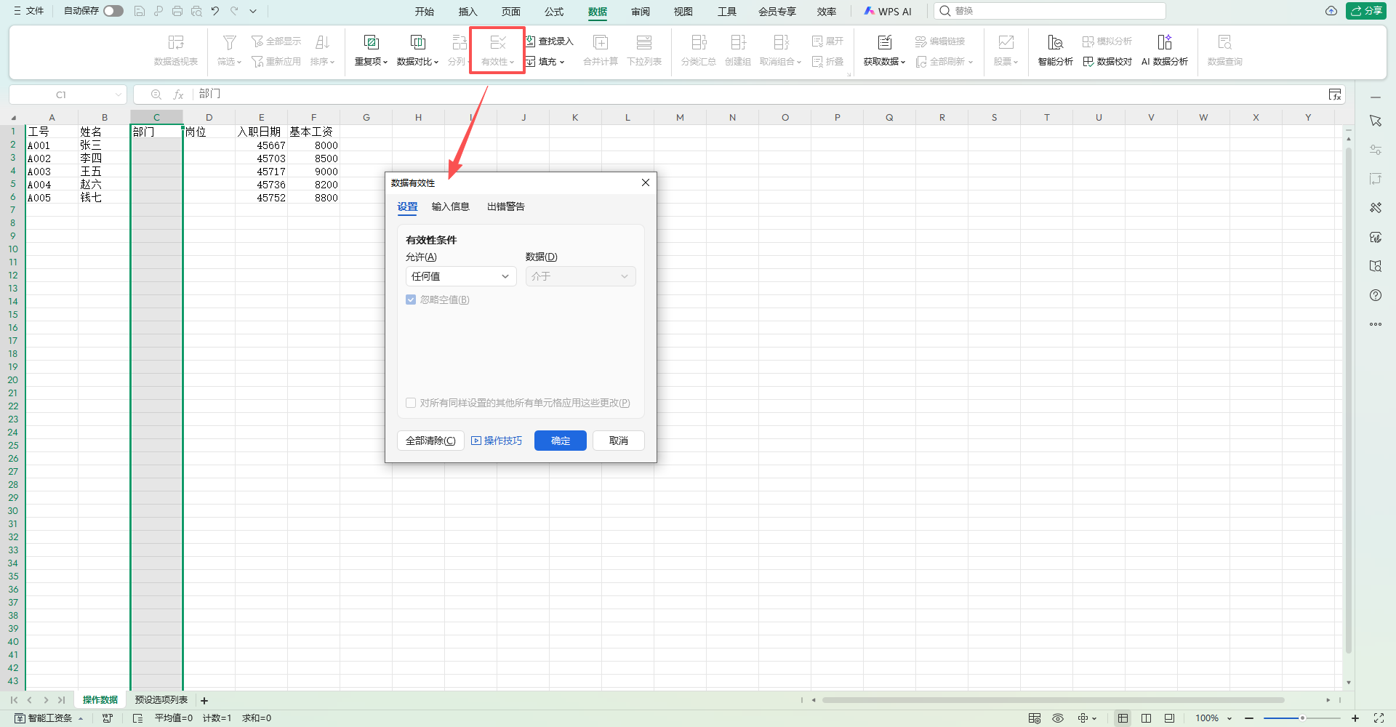Switch to the 审阅 ribbon tab
Viewport: 1396px width, 727px height.
tap(641, 12)
